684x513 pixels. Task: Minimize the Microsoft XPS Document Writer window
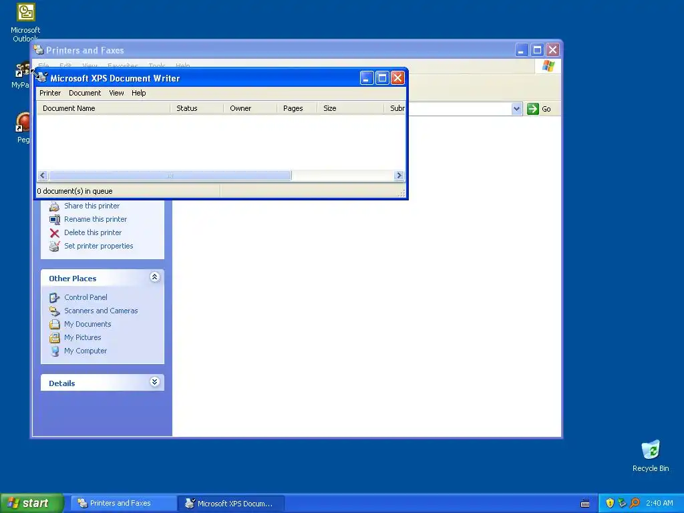pos(367,78)
